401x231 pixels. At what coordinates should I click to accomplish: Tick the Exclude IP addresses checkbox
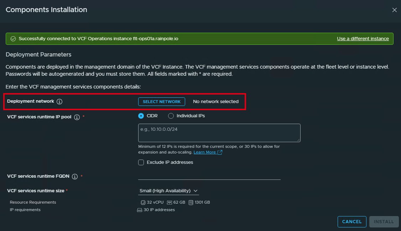141,162
